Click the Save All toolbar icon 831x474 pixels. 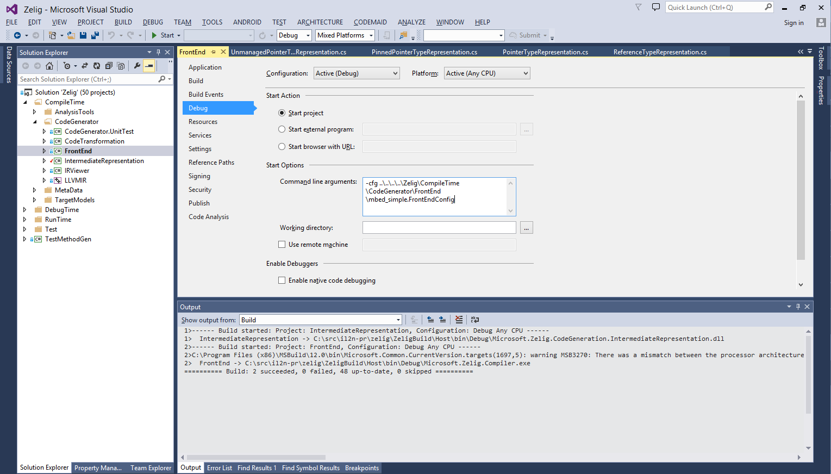95,35
